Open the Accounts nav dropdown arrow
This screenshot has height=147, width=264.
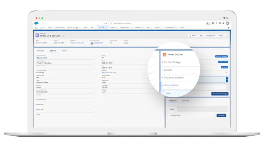pos(107,28)
